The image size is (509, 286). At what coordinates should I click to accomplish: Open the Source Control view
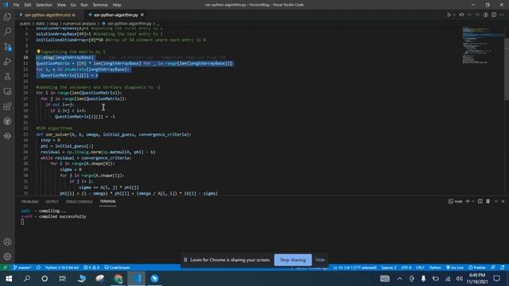pyautogui.click(x=7, y=46)
